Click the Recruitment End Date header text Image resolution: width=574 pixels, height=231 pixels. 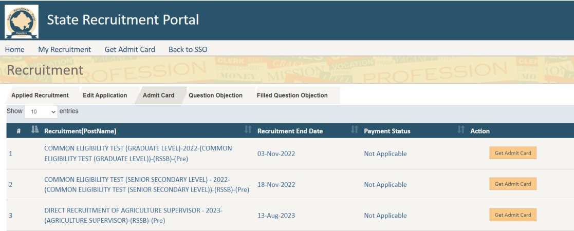tap(290, 131)
